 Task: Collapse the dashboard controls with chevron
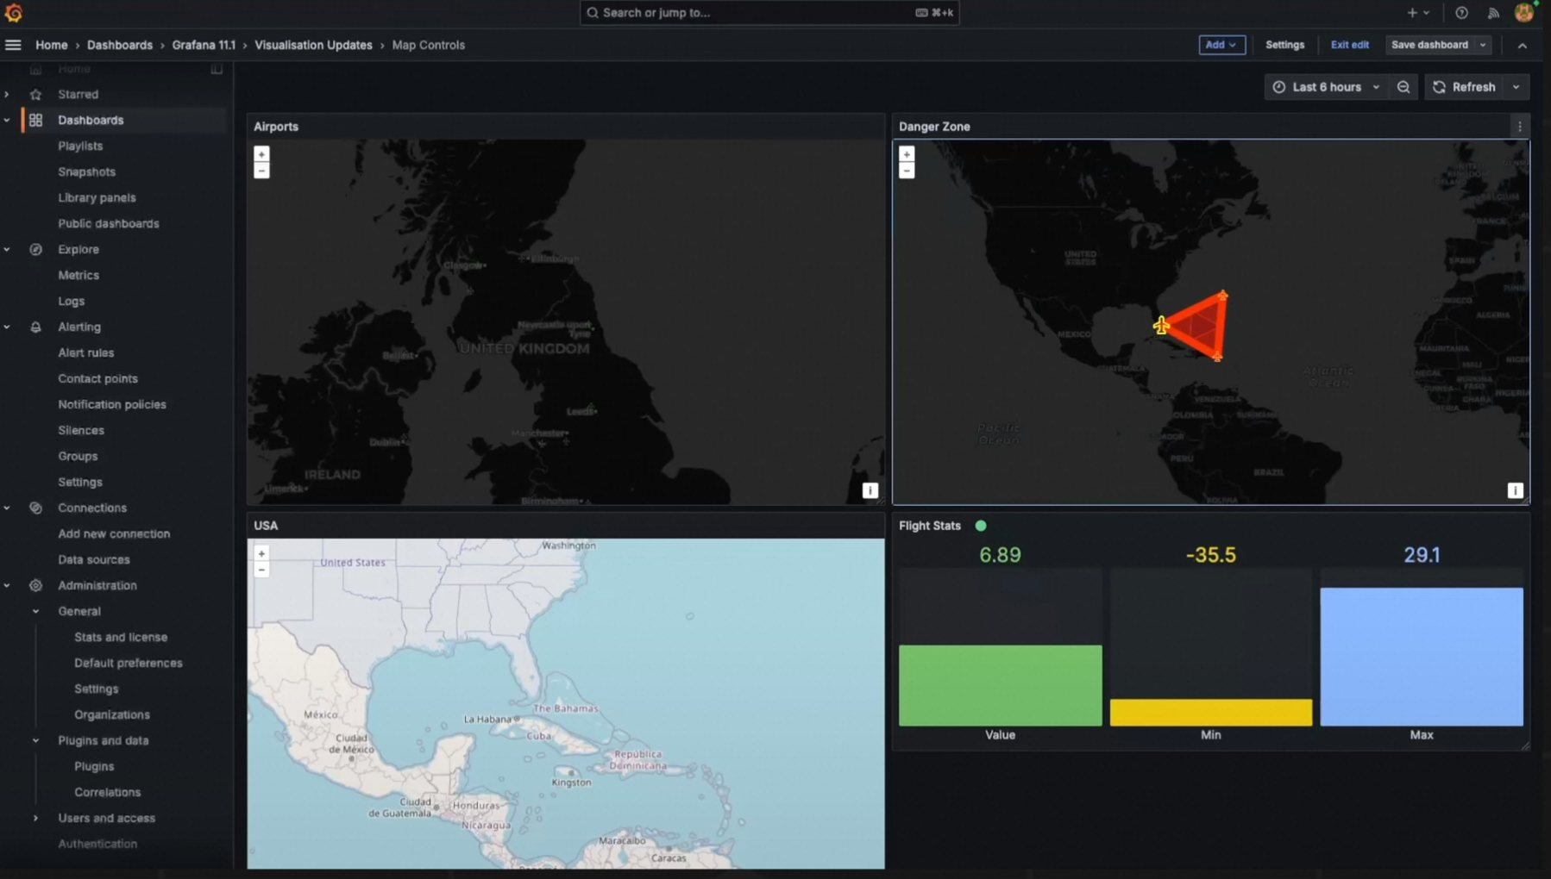click(x=1522, y=45)
